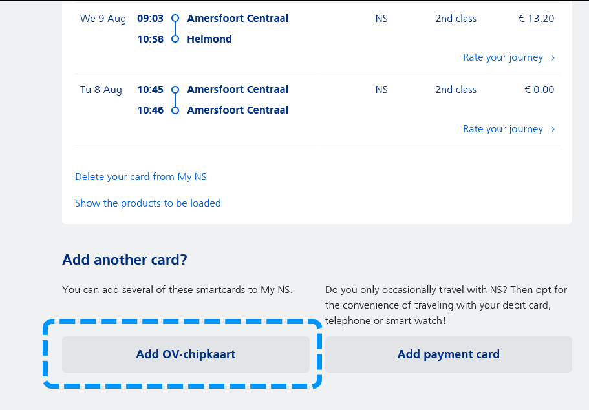Select the We 9 Aug journey date

click(x=103, y=19)
